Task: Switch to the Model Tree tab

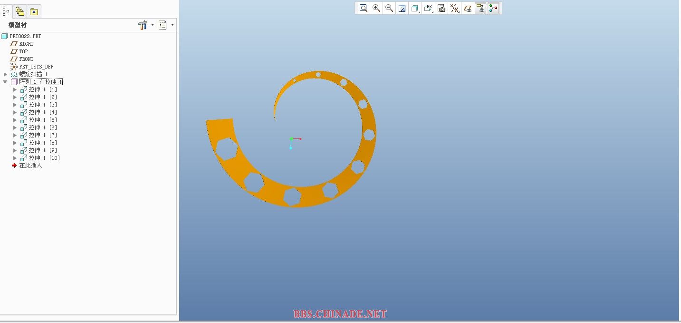Action: 6,10
